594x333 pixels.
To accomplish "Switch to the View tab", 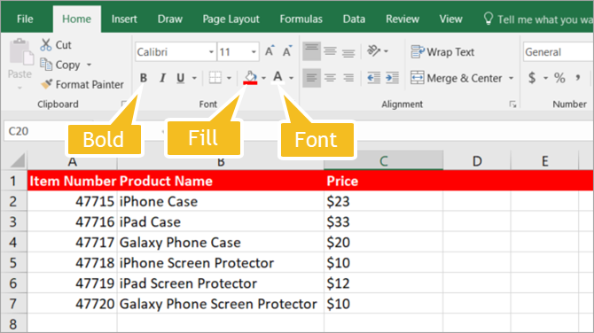I will pos(450,19).
